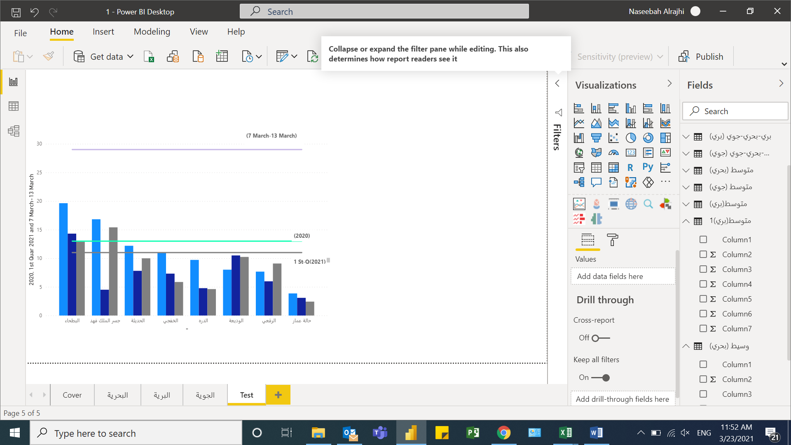Insert the decomposition tree visual
The height and width of the screenshot is (445, 791).
point(579,182)
